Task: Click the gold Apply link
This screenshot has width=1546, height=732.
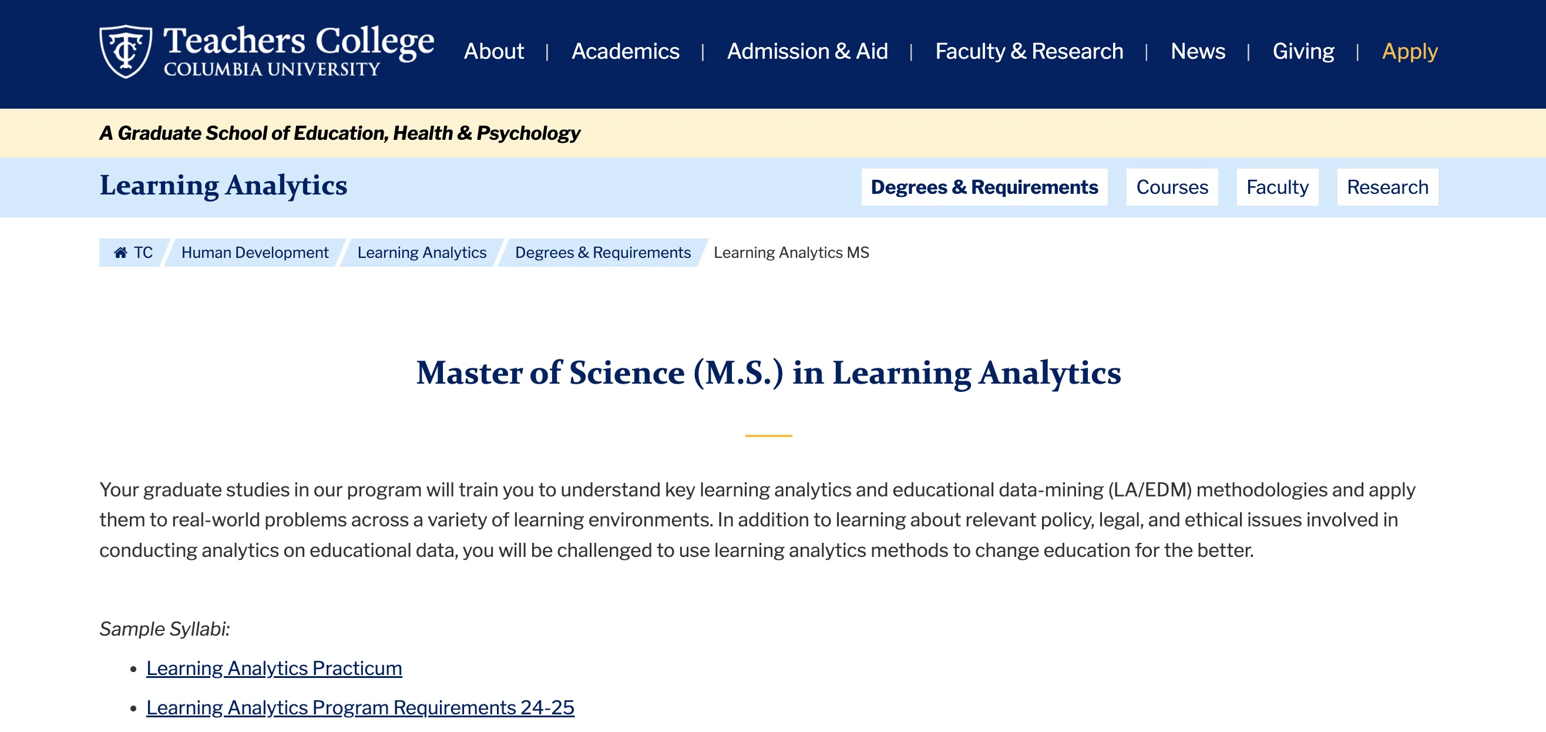Action: click(x=1409, y=51)
